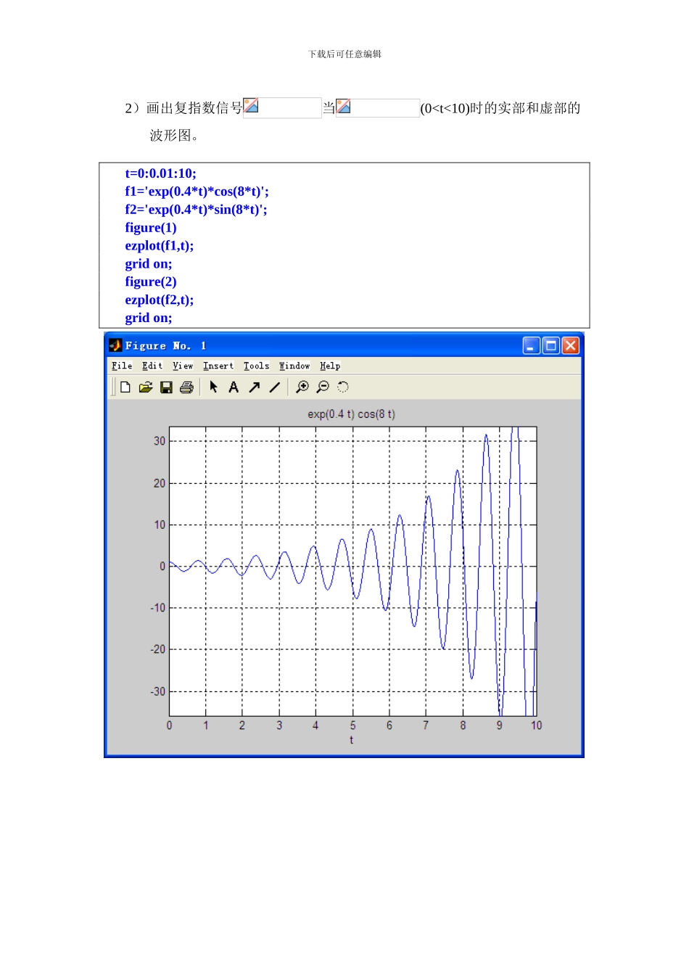Click the page header text 下载后可任意编辑

[344, 54]
